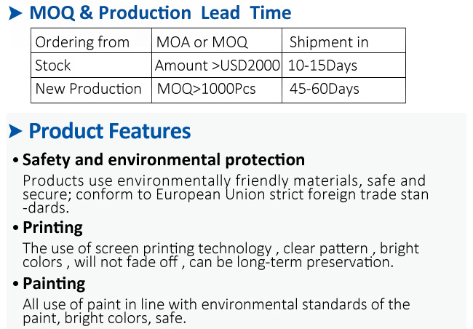
Task: Select the MOQ & Production Lead Time heading
Action: [x=160, y=13]
